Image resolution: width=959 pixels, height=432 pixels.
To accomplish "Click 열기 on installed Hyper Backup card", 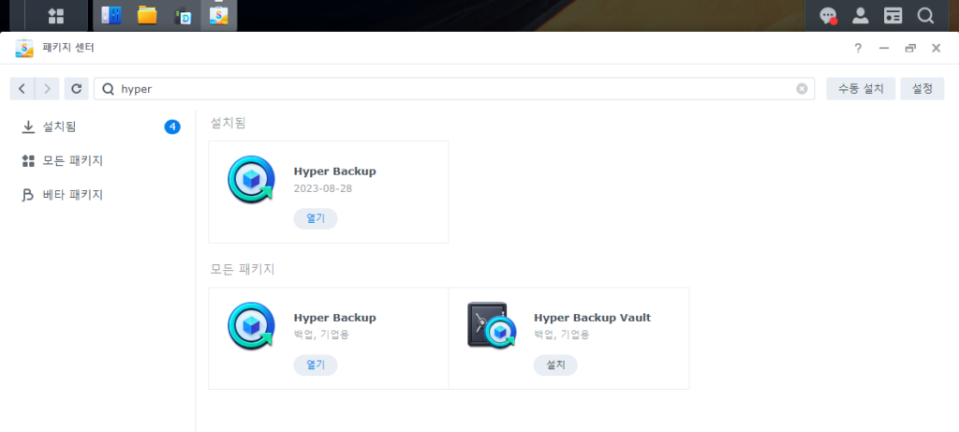I will pos(316,218).
